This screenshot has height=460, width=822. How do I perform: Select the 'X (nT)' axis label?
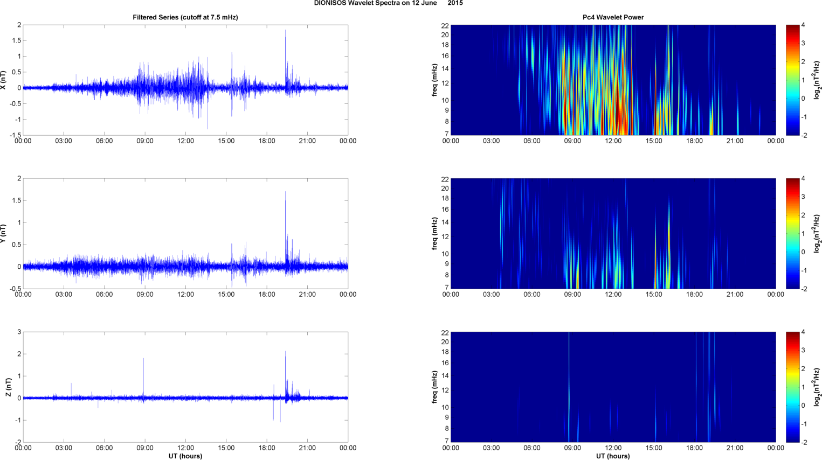(x=4, y=80)
